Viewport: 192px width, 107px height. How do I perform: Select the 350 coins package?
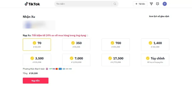(x=76, y=45)
